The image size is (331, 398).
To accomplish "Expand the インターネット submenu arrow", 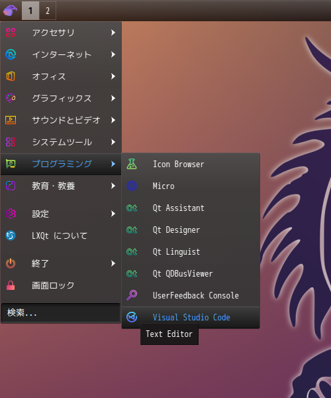I will (113, 54).
